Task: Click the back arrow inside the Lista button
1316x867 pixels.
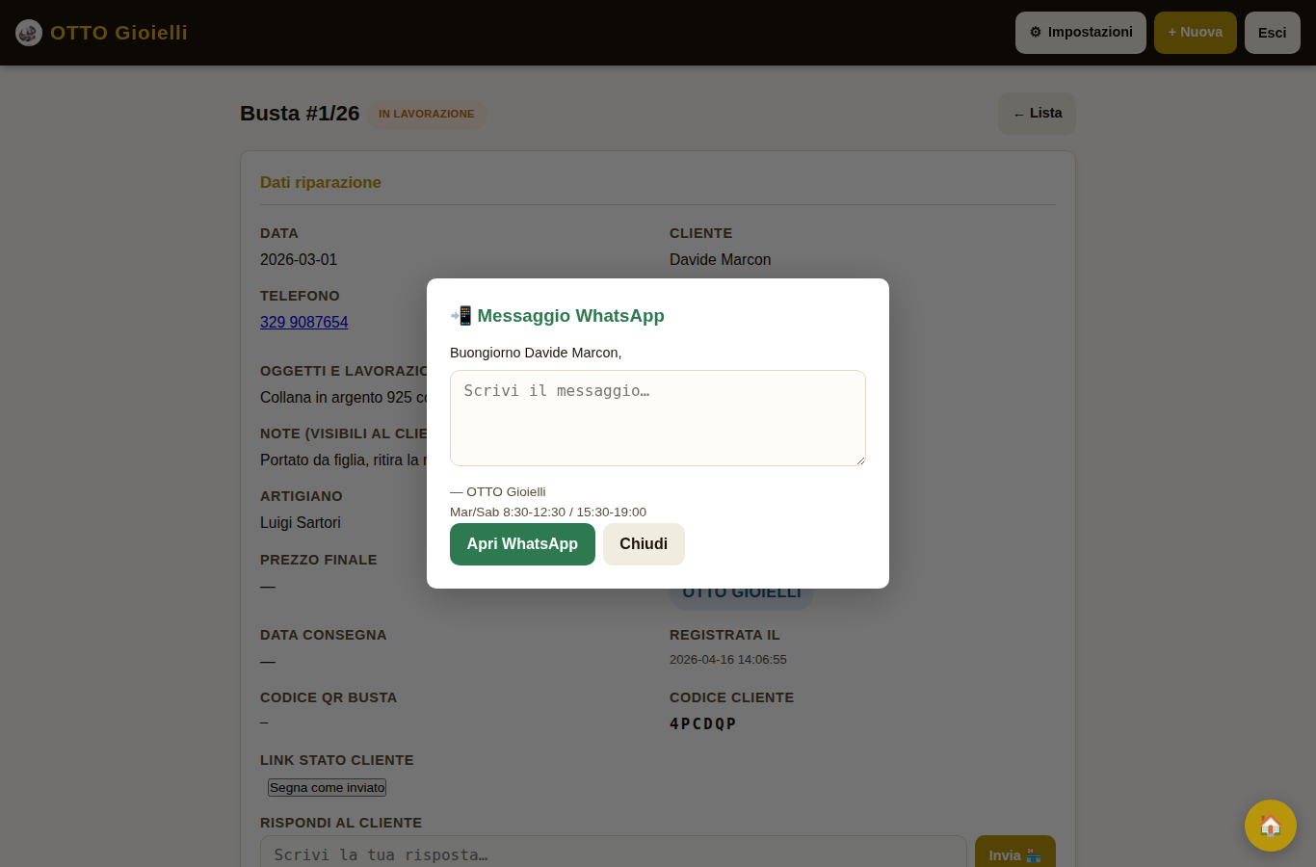Action: pyautogui.click(x=1018, y=114)
